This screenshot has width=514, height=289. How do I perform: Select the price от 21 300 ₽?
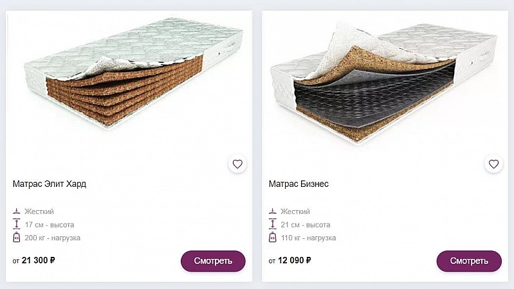(34, 261)
